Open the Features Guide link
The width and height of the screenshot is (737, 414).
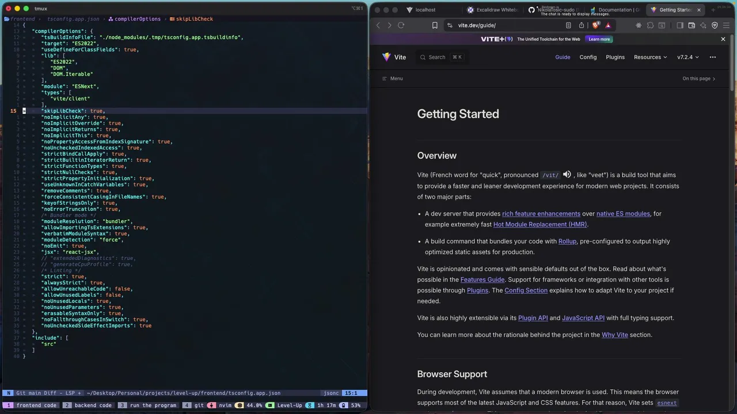click(x=483, y=280)
